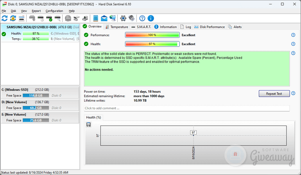Select the Health (%) chart tab
The width and height of the screenshot is (301, 175).
point(93,117)
